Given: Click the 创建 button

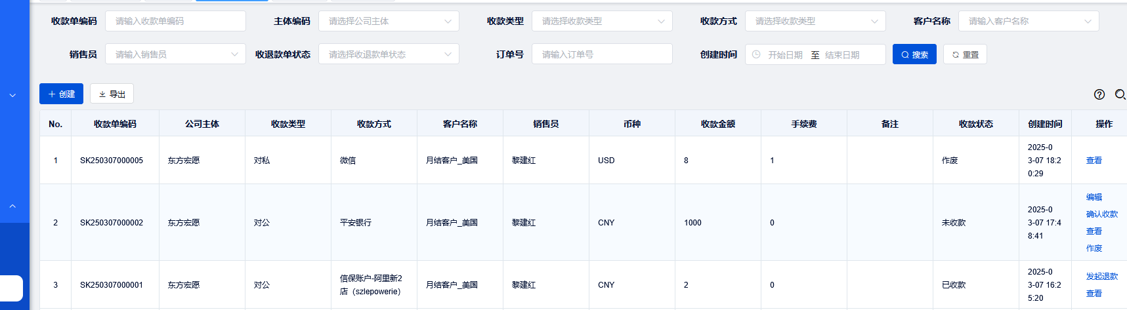Looking at the screenshot, I should pos(61,94).
